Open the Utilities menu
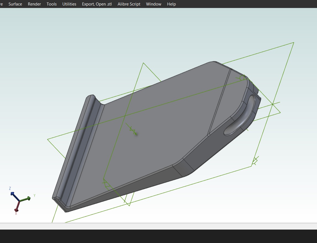 (69, 4)
